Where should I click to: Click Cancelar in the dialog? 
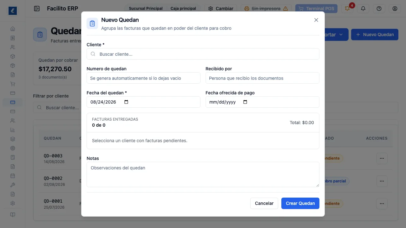(264, 203)
